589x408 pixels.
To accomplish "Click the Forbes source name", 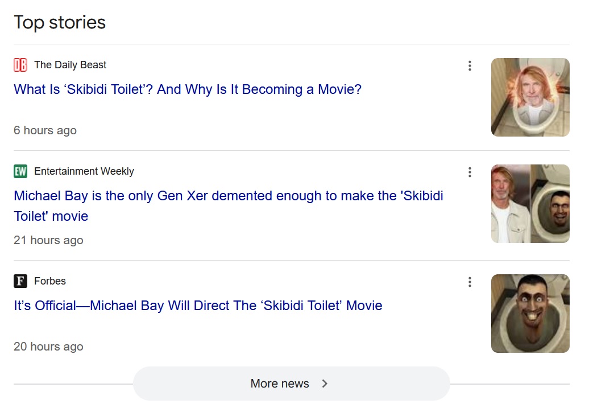I will point(50,281).
